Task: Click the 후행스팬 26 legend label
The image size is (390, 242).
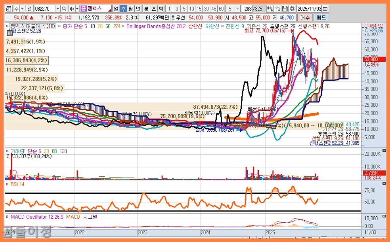Action: click(x=283, y=26)
